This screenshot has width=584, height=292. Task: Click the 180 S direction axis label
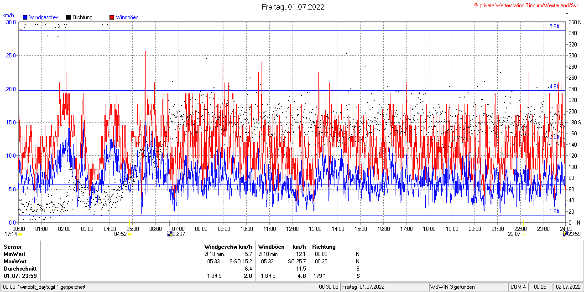(574, 122)
